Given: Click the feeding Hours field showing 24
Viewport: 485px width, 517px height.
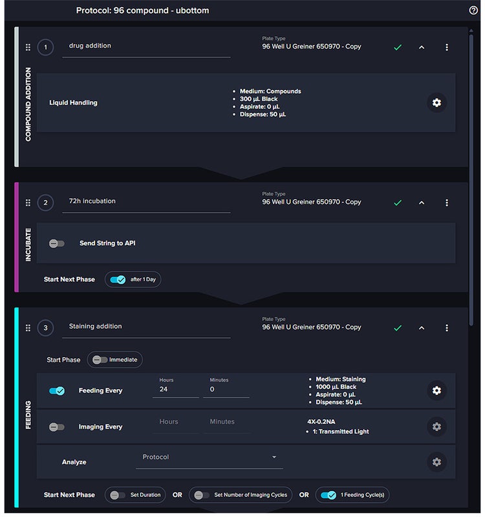Looking at the screenshot, I should (175, 390).
